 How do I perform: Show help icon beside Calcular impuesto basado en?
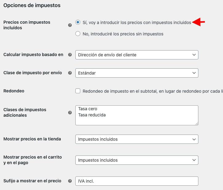[x=70, y=55]
